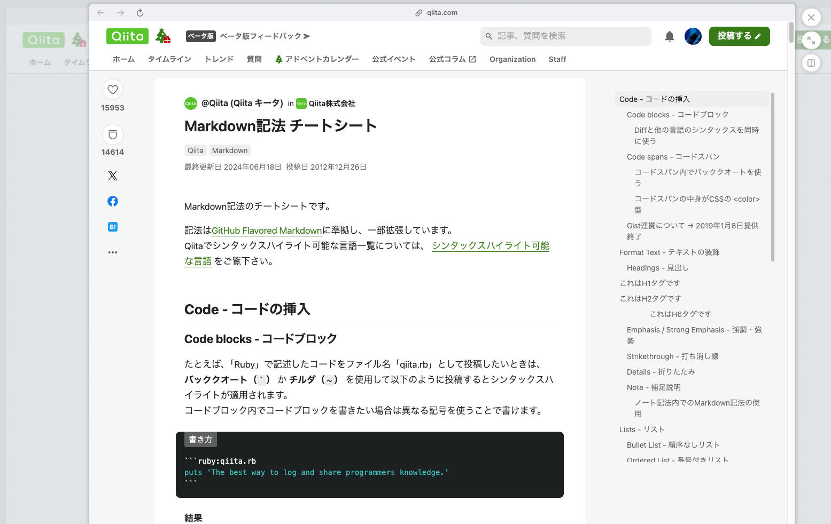
Task: Select 質問 in the navigation bar
Action: click(x=254, y=59)
